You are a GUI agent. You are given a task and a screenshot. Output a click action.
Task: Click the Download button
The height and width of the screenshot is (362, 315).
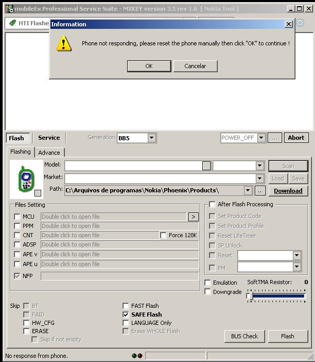[x=288, y=191]
